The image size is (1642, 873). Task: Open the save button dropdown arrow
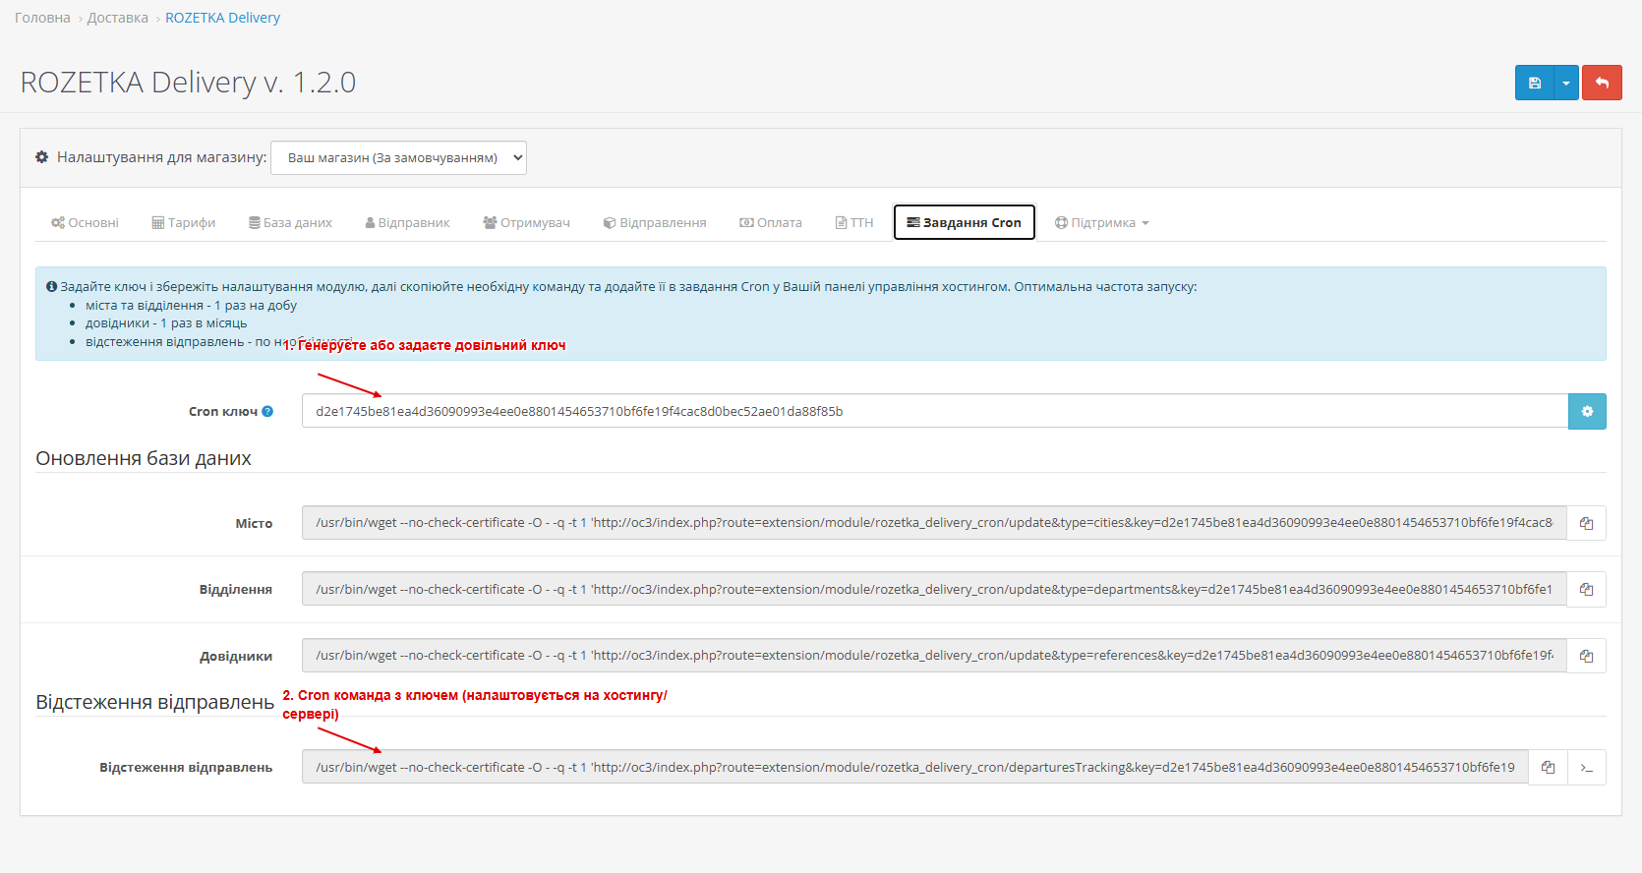pyautogui.click(x=1566, y=83)
